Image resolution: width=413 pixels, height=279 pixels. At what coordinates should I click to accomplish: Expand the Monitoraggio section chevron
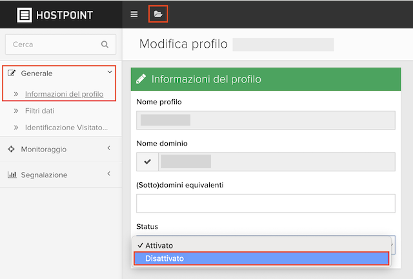tap(109, 148)
